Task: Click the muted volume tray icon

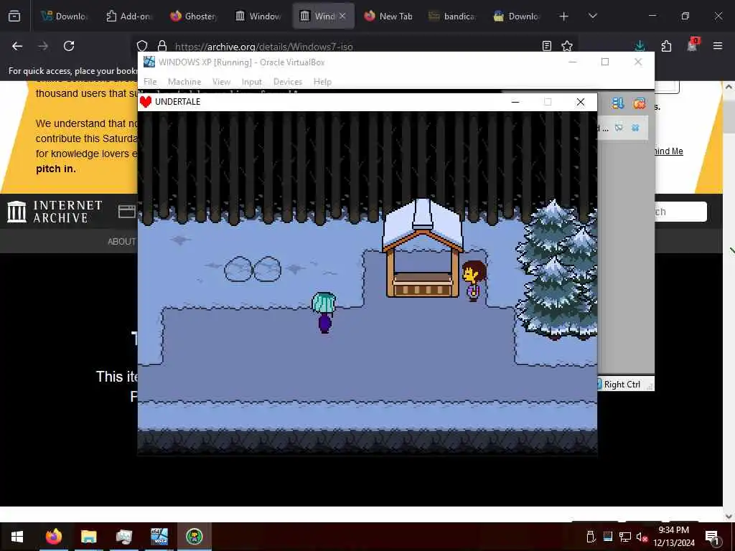Action: [x=641, y=537]
